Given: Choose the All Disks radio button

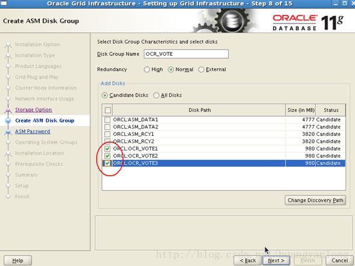Looking at the screenshot, I should click(x=156, y=95).
